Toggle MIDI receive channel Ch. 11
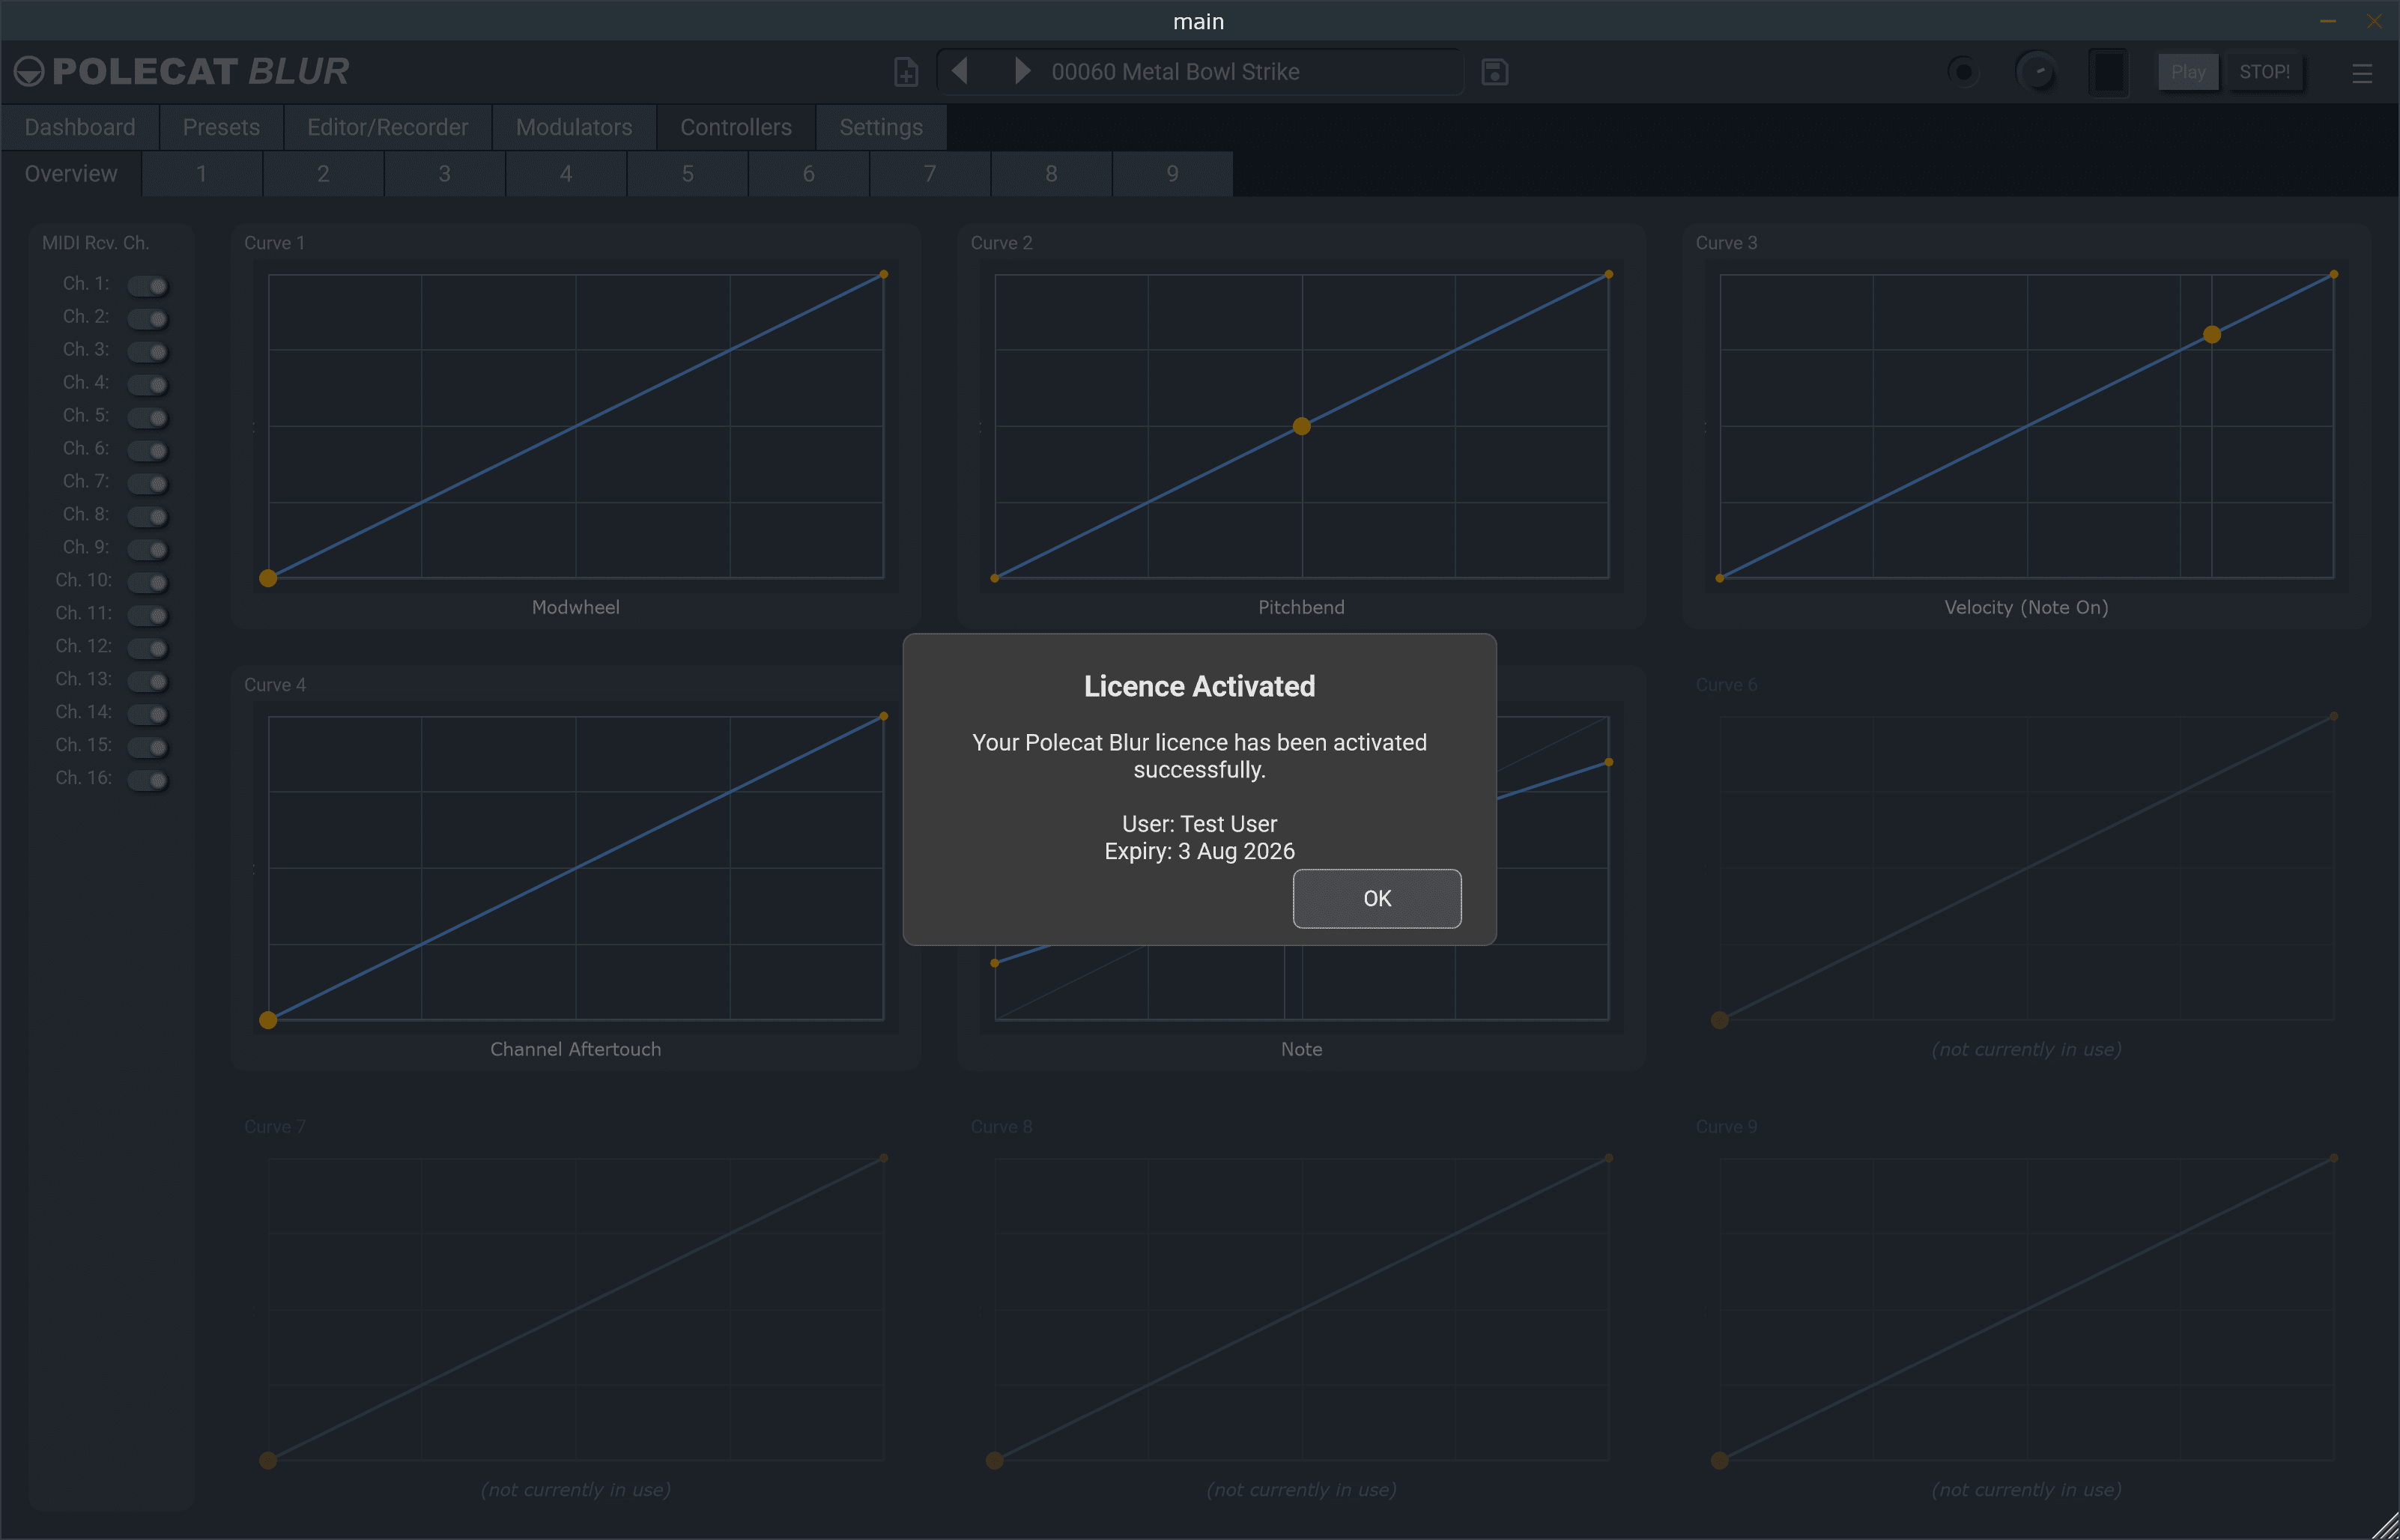Image resolution: width=2400 pixels, height=1540 pixels. pos(147,616)
